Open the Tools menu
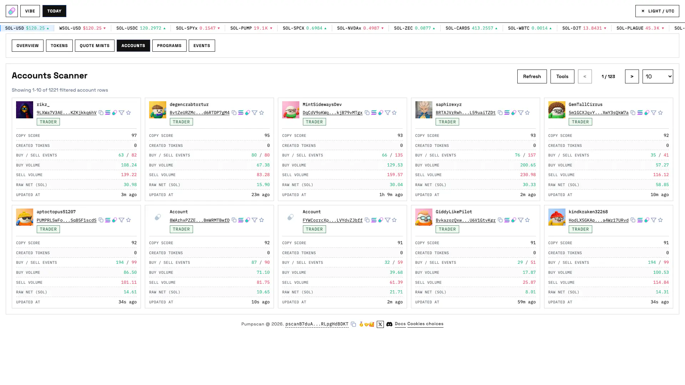The height and width of the screenshot is (385, 685). [x=562, y=76]
